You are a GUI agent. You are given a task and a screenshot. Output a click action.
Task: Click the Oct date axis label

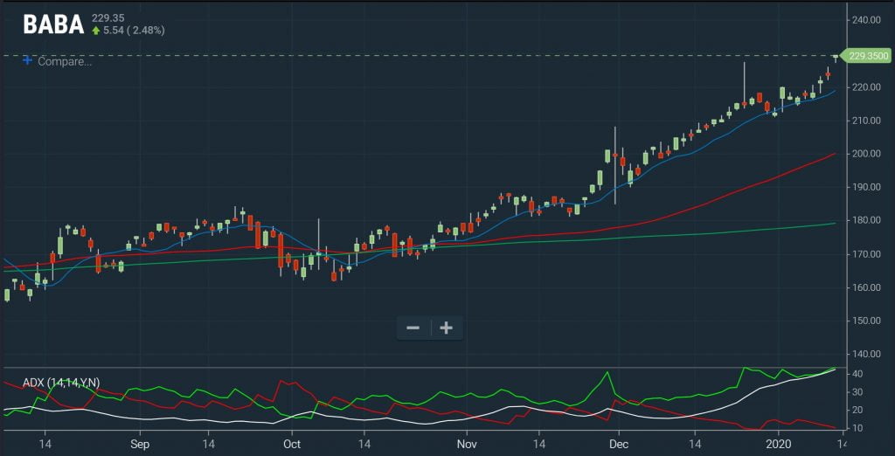point(291,443)
